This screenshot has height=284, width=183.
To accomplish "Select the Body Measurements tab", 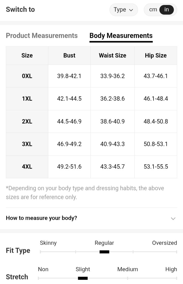I will click(121, 36).
